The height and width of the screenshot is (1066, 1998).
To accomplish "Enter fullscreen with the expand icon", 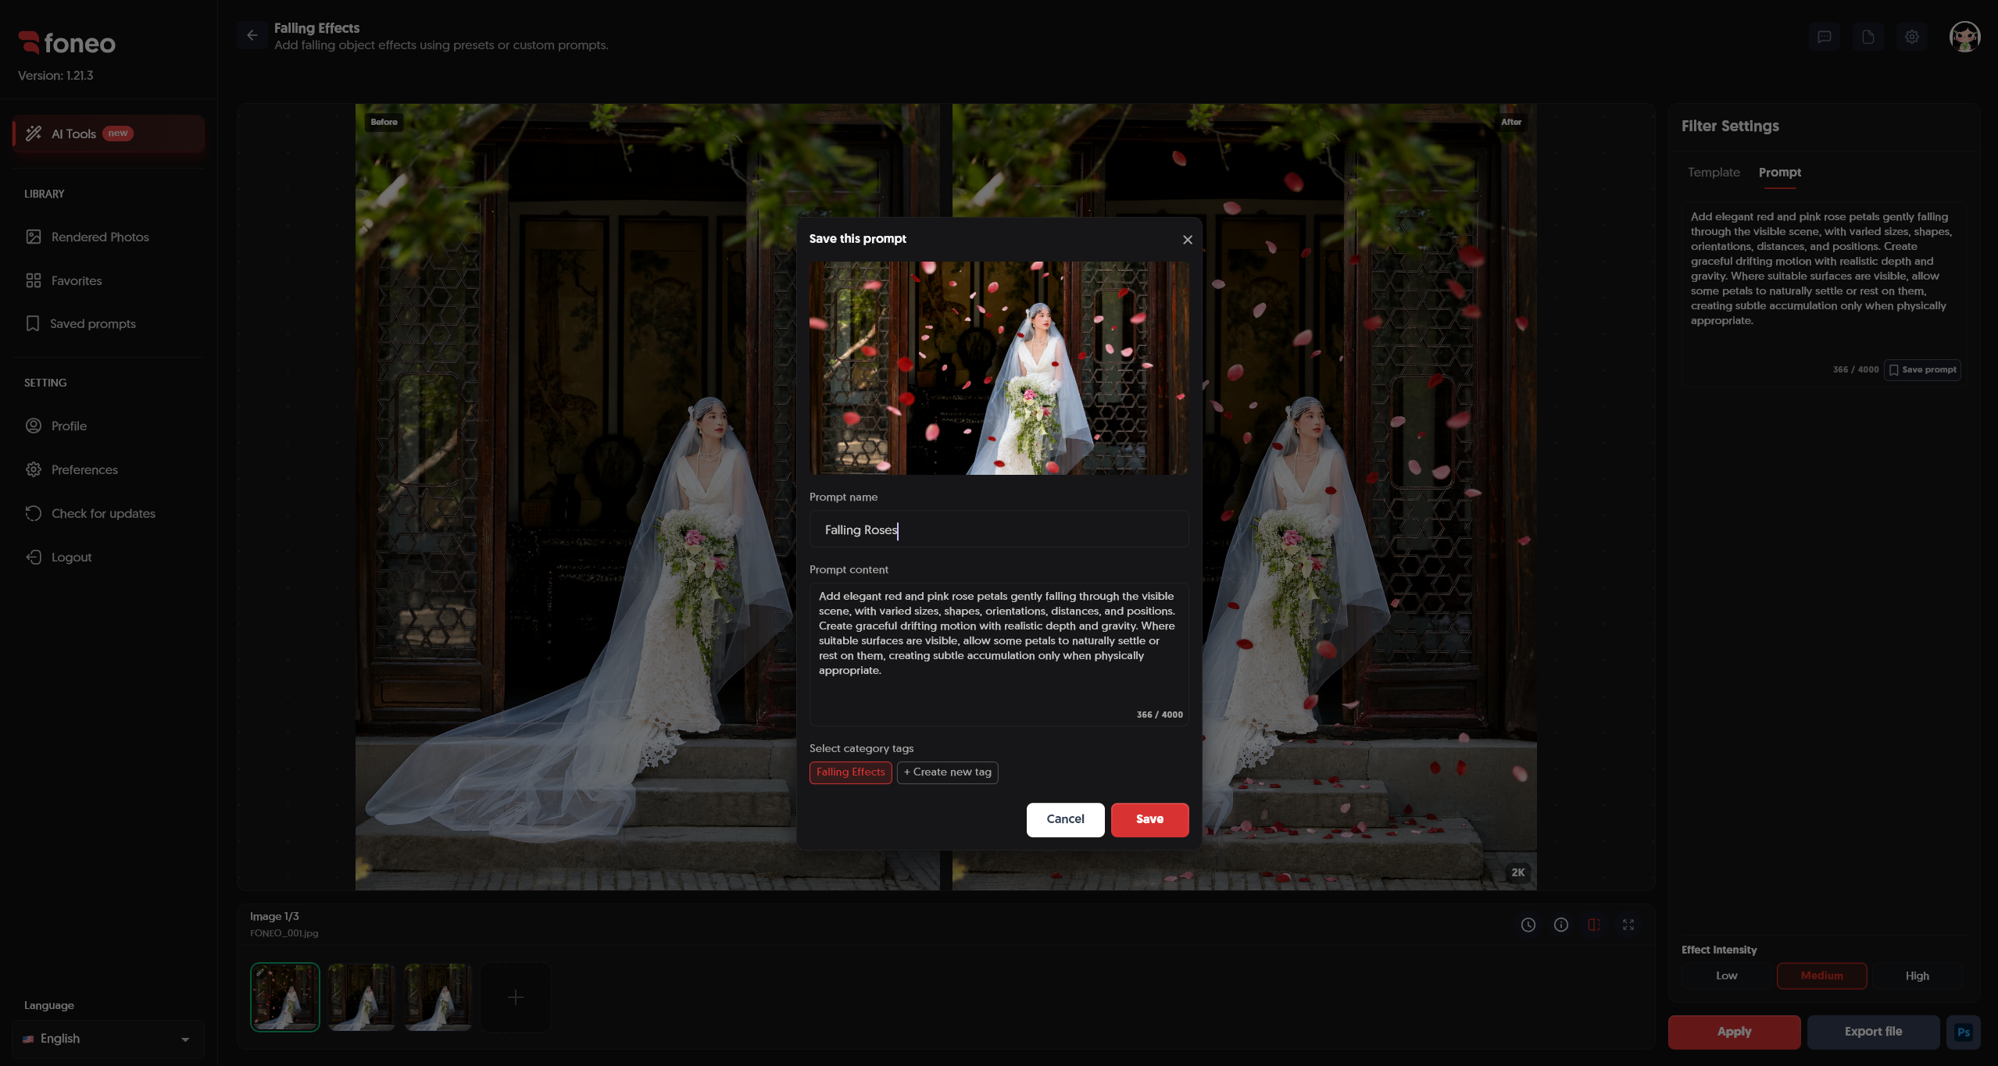I will pos(1628,925).
